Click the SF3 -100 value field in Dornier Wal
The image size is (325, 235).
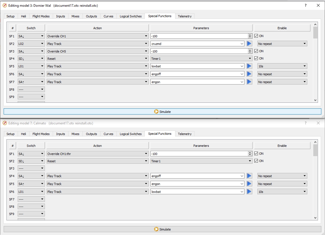pos(199,51)
